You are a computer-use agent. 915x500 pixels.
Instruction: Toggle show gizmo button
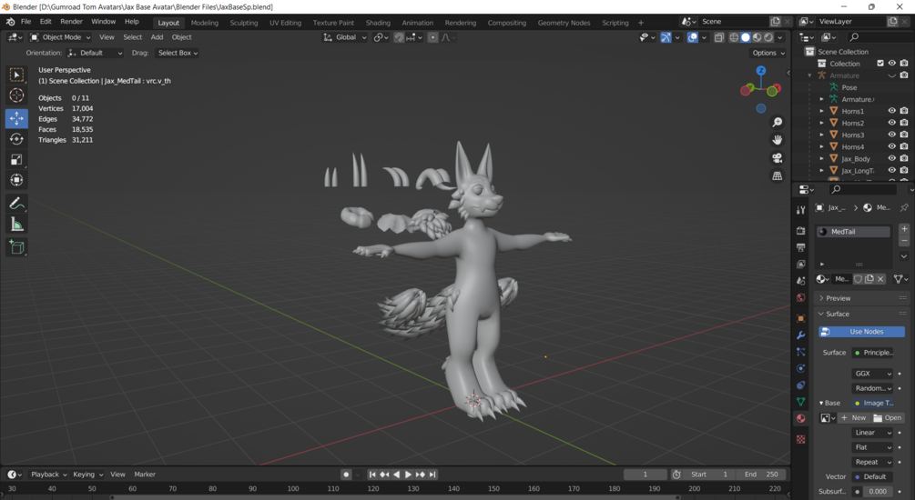pos(666,37)
